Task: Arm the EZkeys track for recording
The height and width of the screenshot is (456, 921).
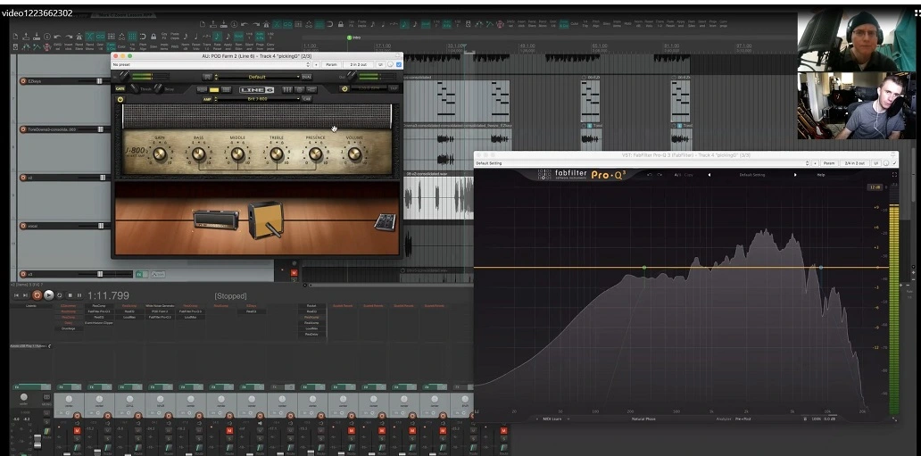Action: [x=23, y=81]
